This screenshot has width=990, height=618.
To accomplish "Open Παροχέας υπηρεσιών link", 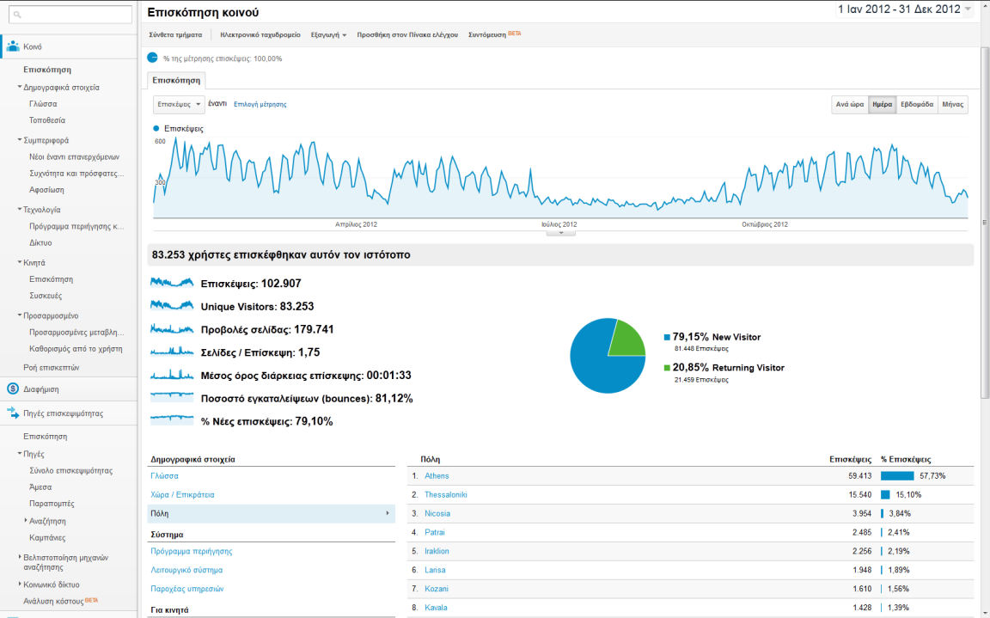I will (x=186, y=589).
